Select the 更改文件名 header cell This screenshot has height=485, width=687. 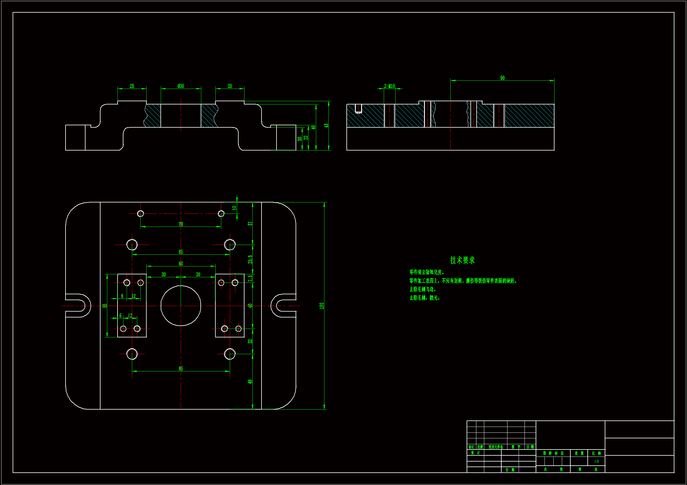point(496,447)
